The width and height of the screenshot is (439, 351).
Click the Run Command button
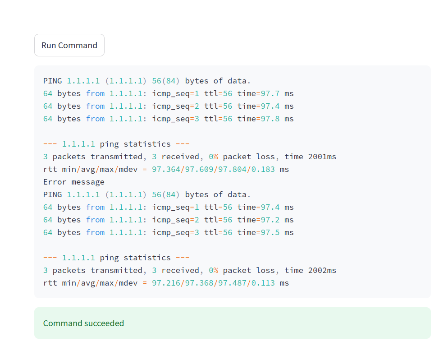[69, 45]
